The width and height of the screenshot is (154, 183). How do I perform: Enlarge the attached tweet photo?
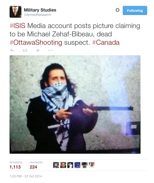coord(75,104)
